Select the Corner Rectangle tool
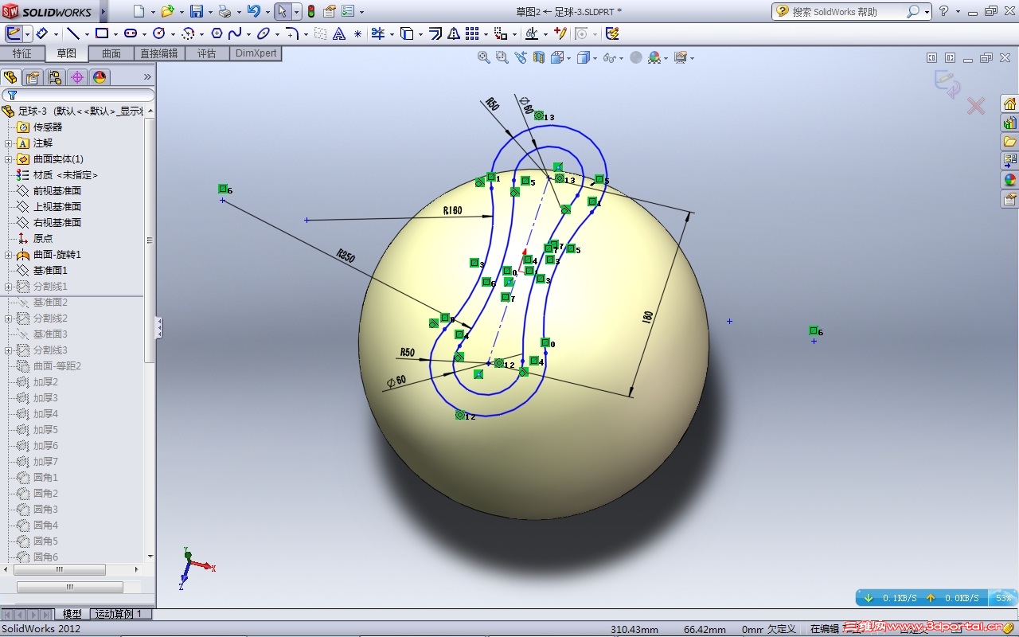 point(102,33)
